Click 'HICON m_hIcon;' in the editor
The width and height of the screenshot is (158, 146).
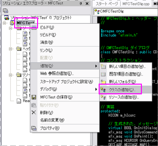coord(122,115)
